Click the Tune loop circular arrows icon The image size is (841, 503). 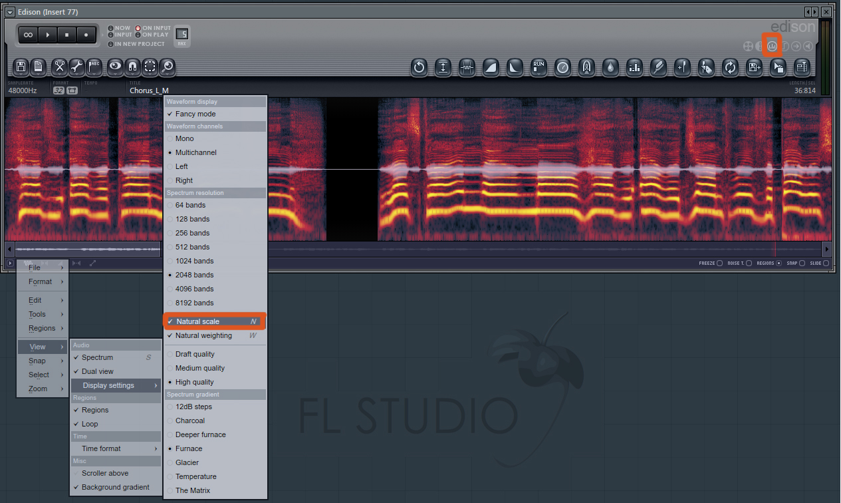(x=730, y=67)
